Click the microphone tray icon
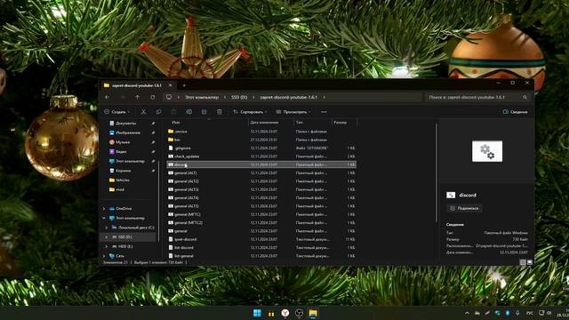The height and width of the screenshot is (320, 569). tap(517, 313)
